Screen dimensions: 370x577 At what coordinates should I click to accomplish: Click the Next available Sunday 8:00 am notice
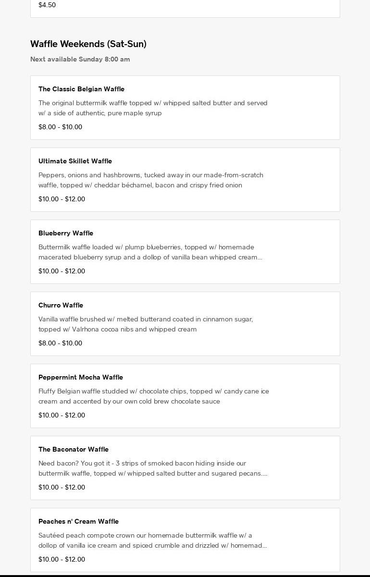[x=80, y=59]
